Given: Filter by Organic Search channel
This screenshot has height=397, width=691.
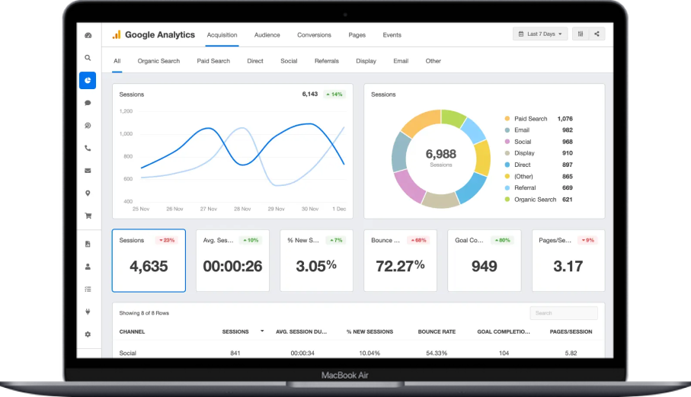Looking at the screenshot, I should tap(158, 61).
